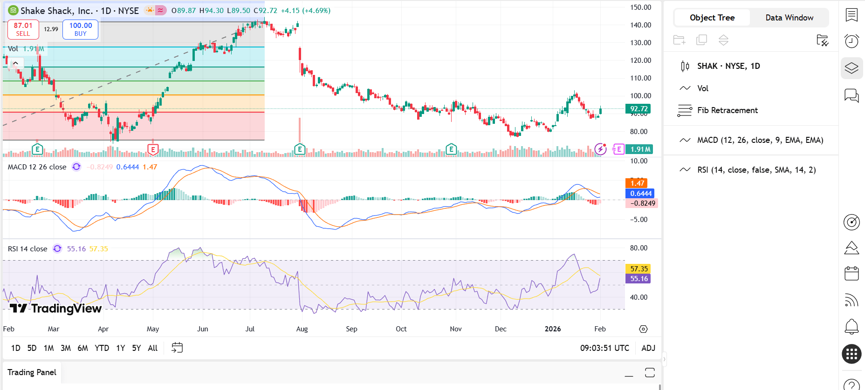Set range to 6M
This screenshot has height=390, width=865.
pyautogui.click(x=82, y=348)
